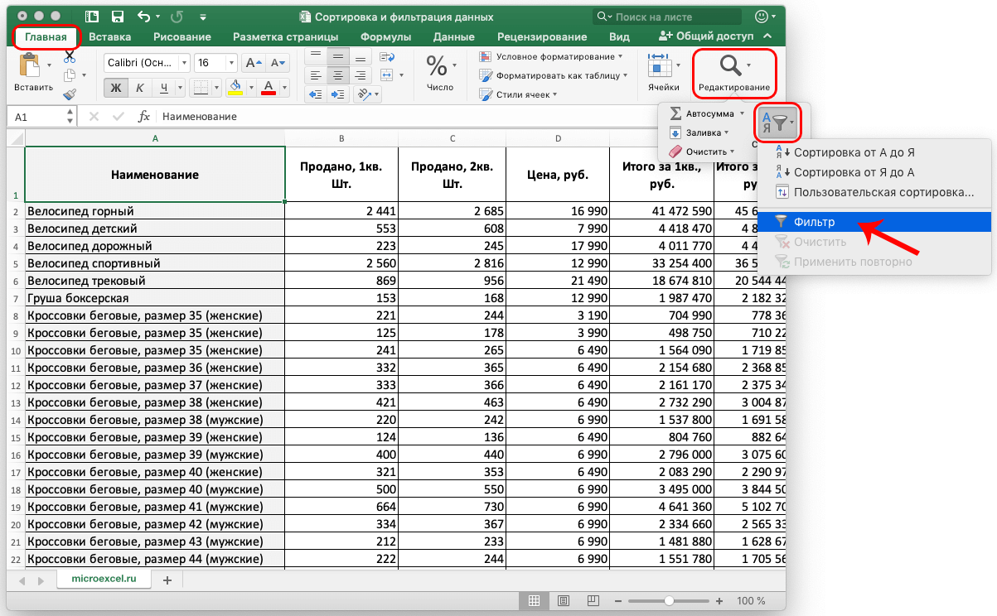Click the Merge cells icon
The height and width of the screenshot is (616, 997).
(x=387, y=75)
